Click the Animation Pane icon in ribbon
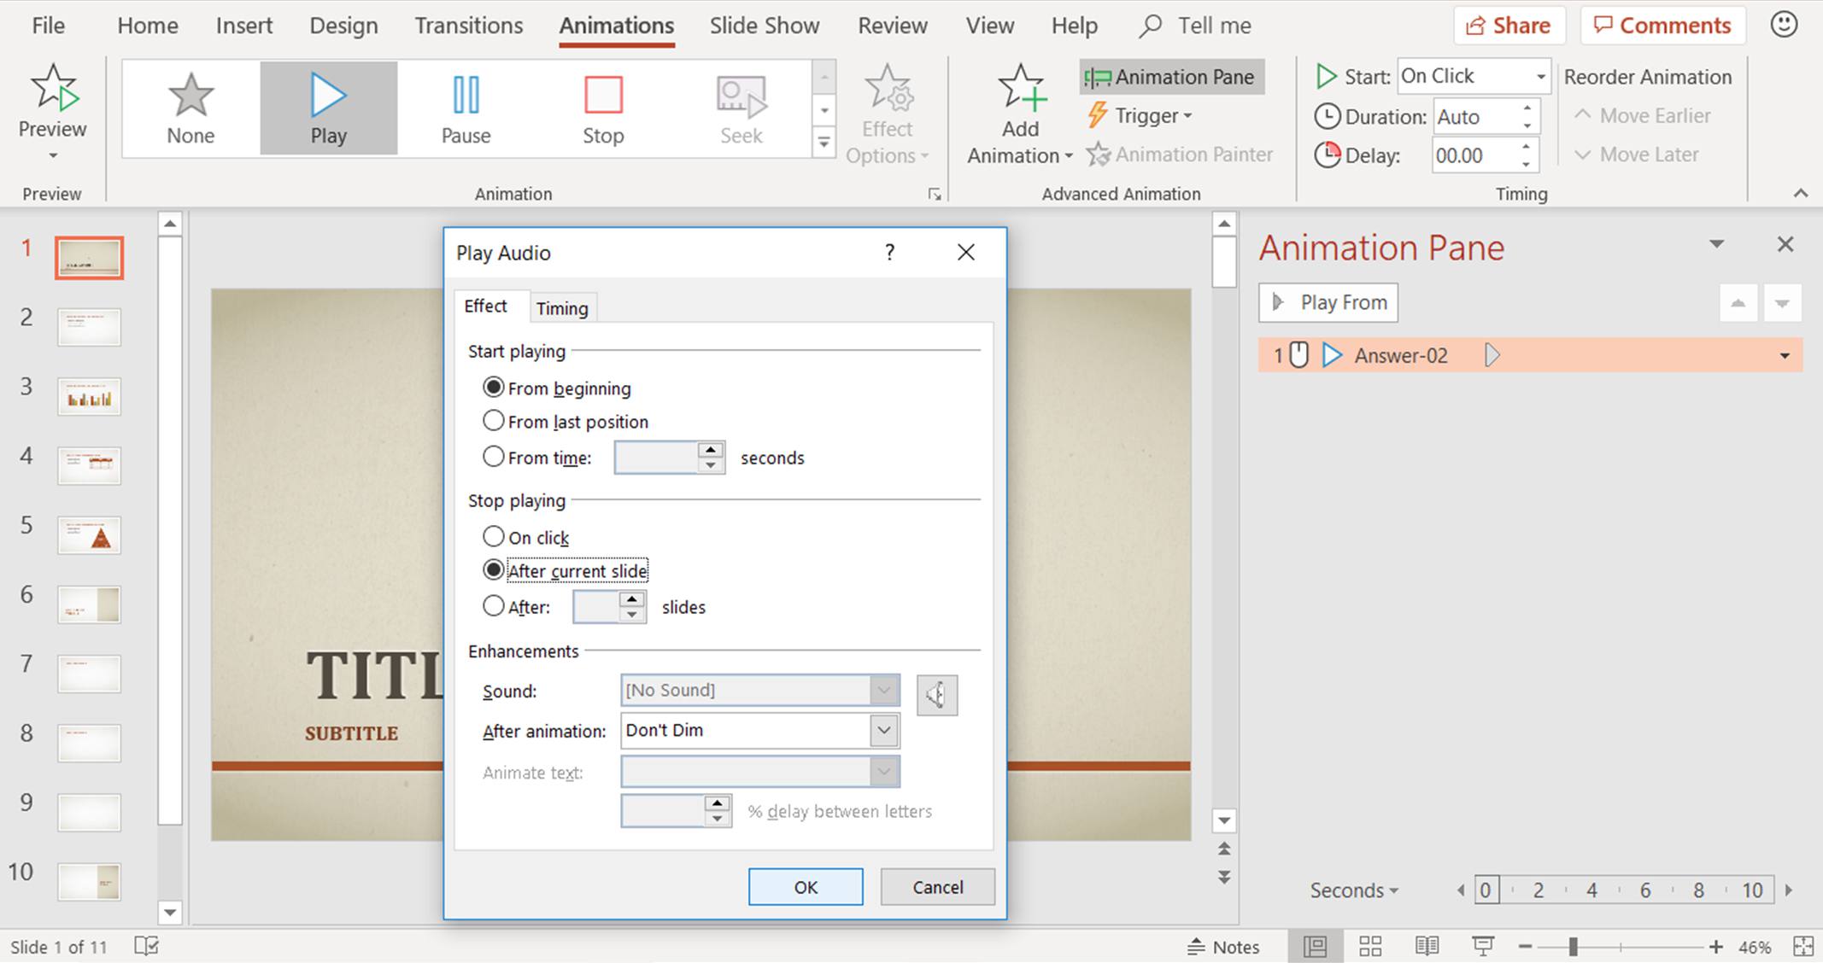This screenshot has height=963, width=1823. [x=1169, y=76]
